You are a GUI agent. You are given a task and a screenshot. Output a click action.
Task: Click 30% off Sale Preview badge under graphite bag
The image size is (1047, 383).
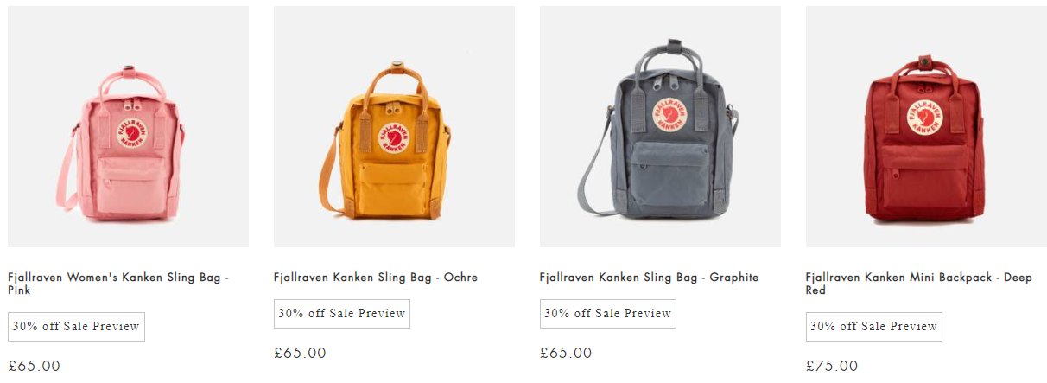(x=608, y=314)
